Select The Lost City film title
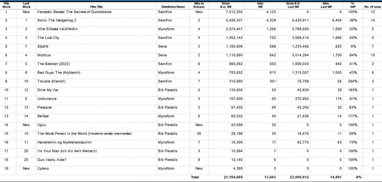Screen dimensions: 382x182 click(47, 38)
